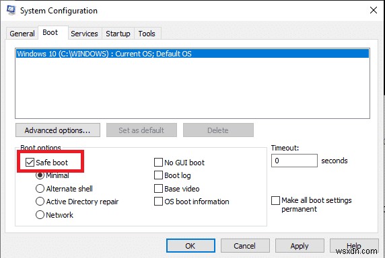Viewport: 385px width, 258px height.
Task: Click the Timeout seconds input field
Action: (294, 161)
